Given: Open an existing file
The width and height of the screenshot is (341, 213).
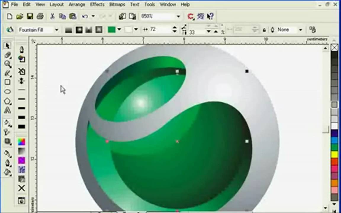Looking at the screenshot, I should click(20, 16).
